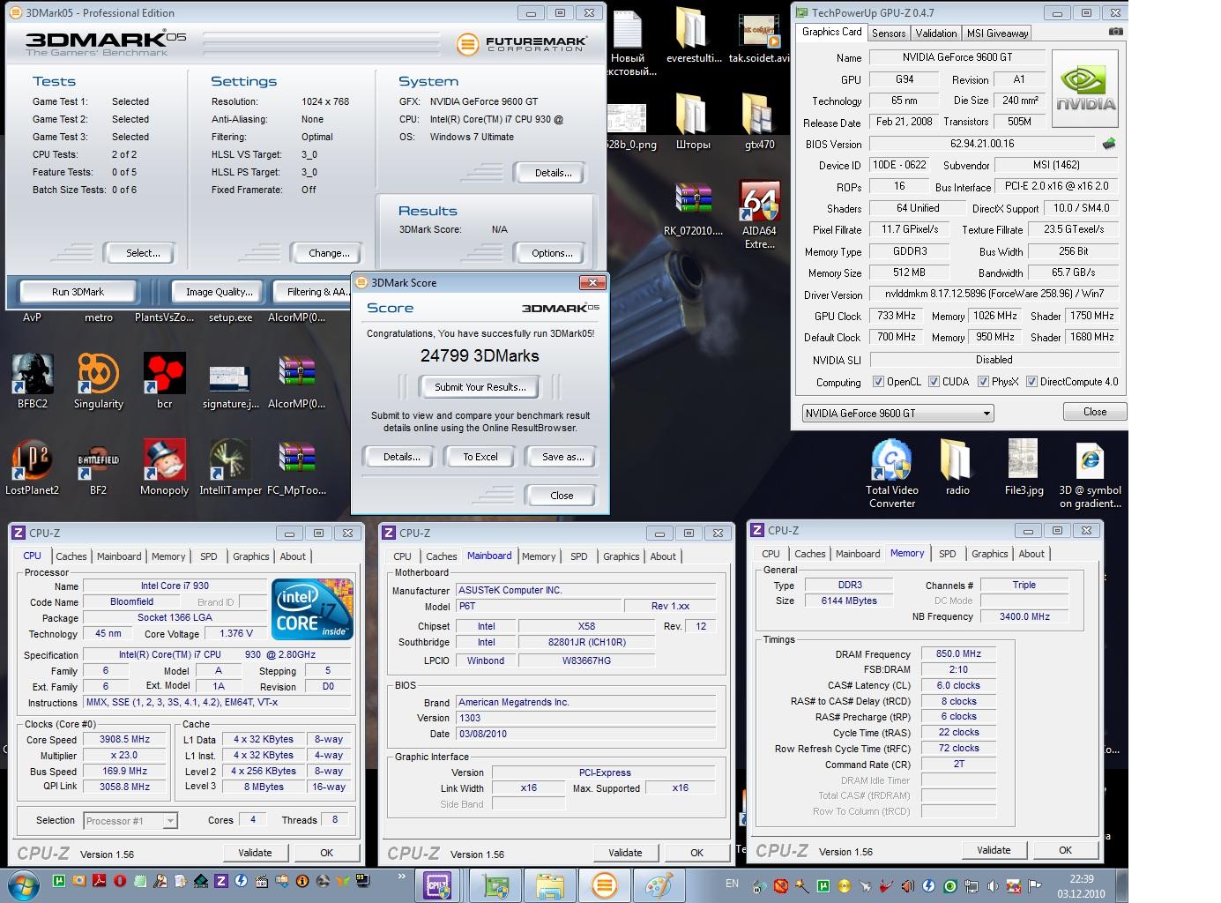Click the Core Speed value 3908.5 MHz
The image size is (1221, 903).
[124, 740]
